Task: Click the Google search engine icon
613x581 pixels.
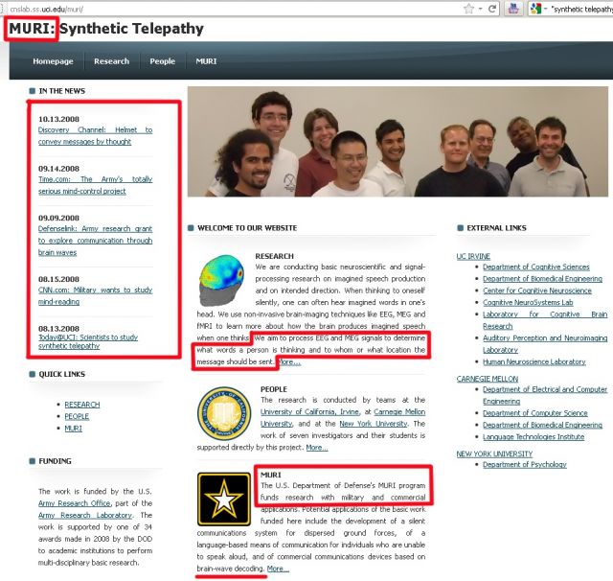Action: pyautogui.click(x=535, y=9)
